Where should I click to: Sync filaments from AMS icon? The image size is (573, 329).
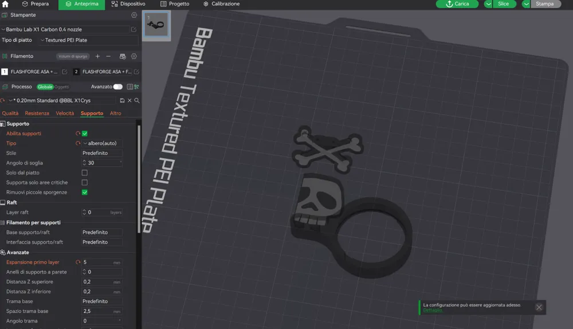(x=123, y=56)
